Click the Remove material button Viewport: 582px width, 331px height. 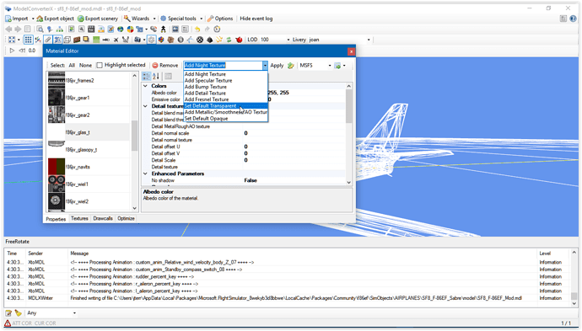pos(164,65)
